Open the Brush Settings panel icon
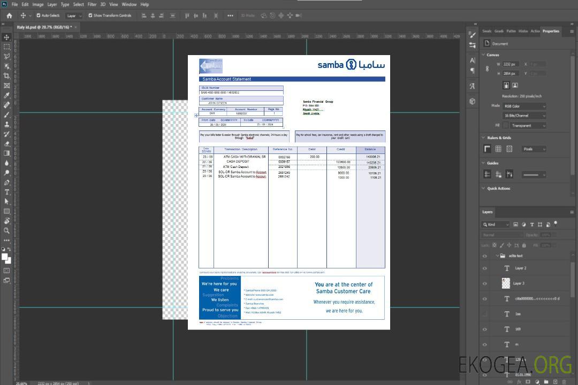 [x=472, y=35]
